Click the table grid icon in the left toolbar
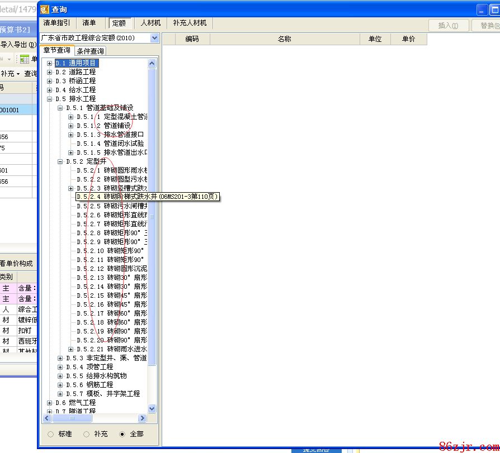 coord(25,59)
